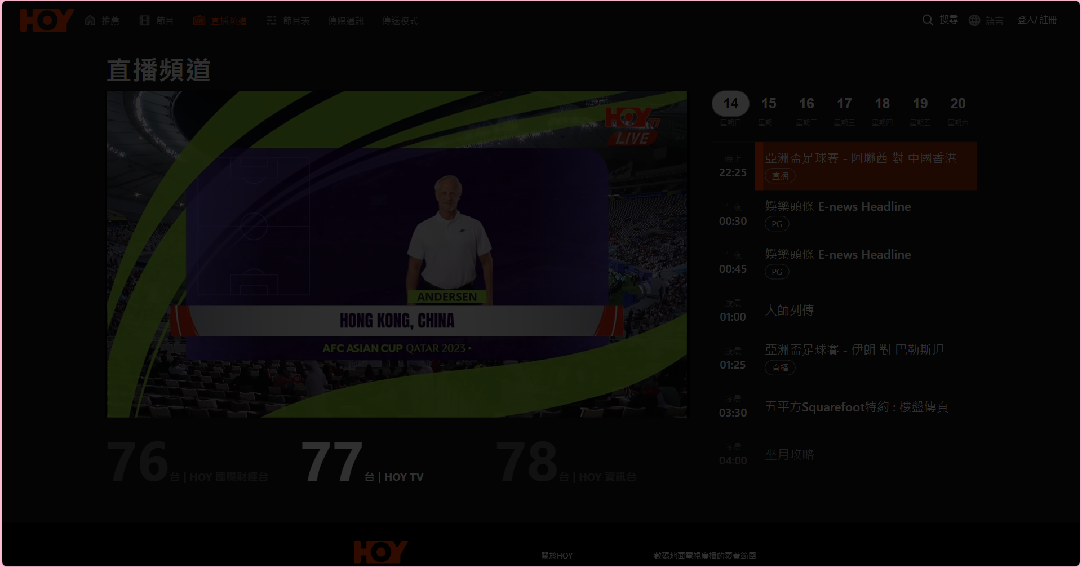1082x567 pixels.
Task: Switch to channel 76 HOY 國際財經台
Action: pyautogui.click(x=189, y=462)
